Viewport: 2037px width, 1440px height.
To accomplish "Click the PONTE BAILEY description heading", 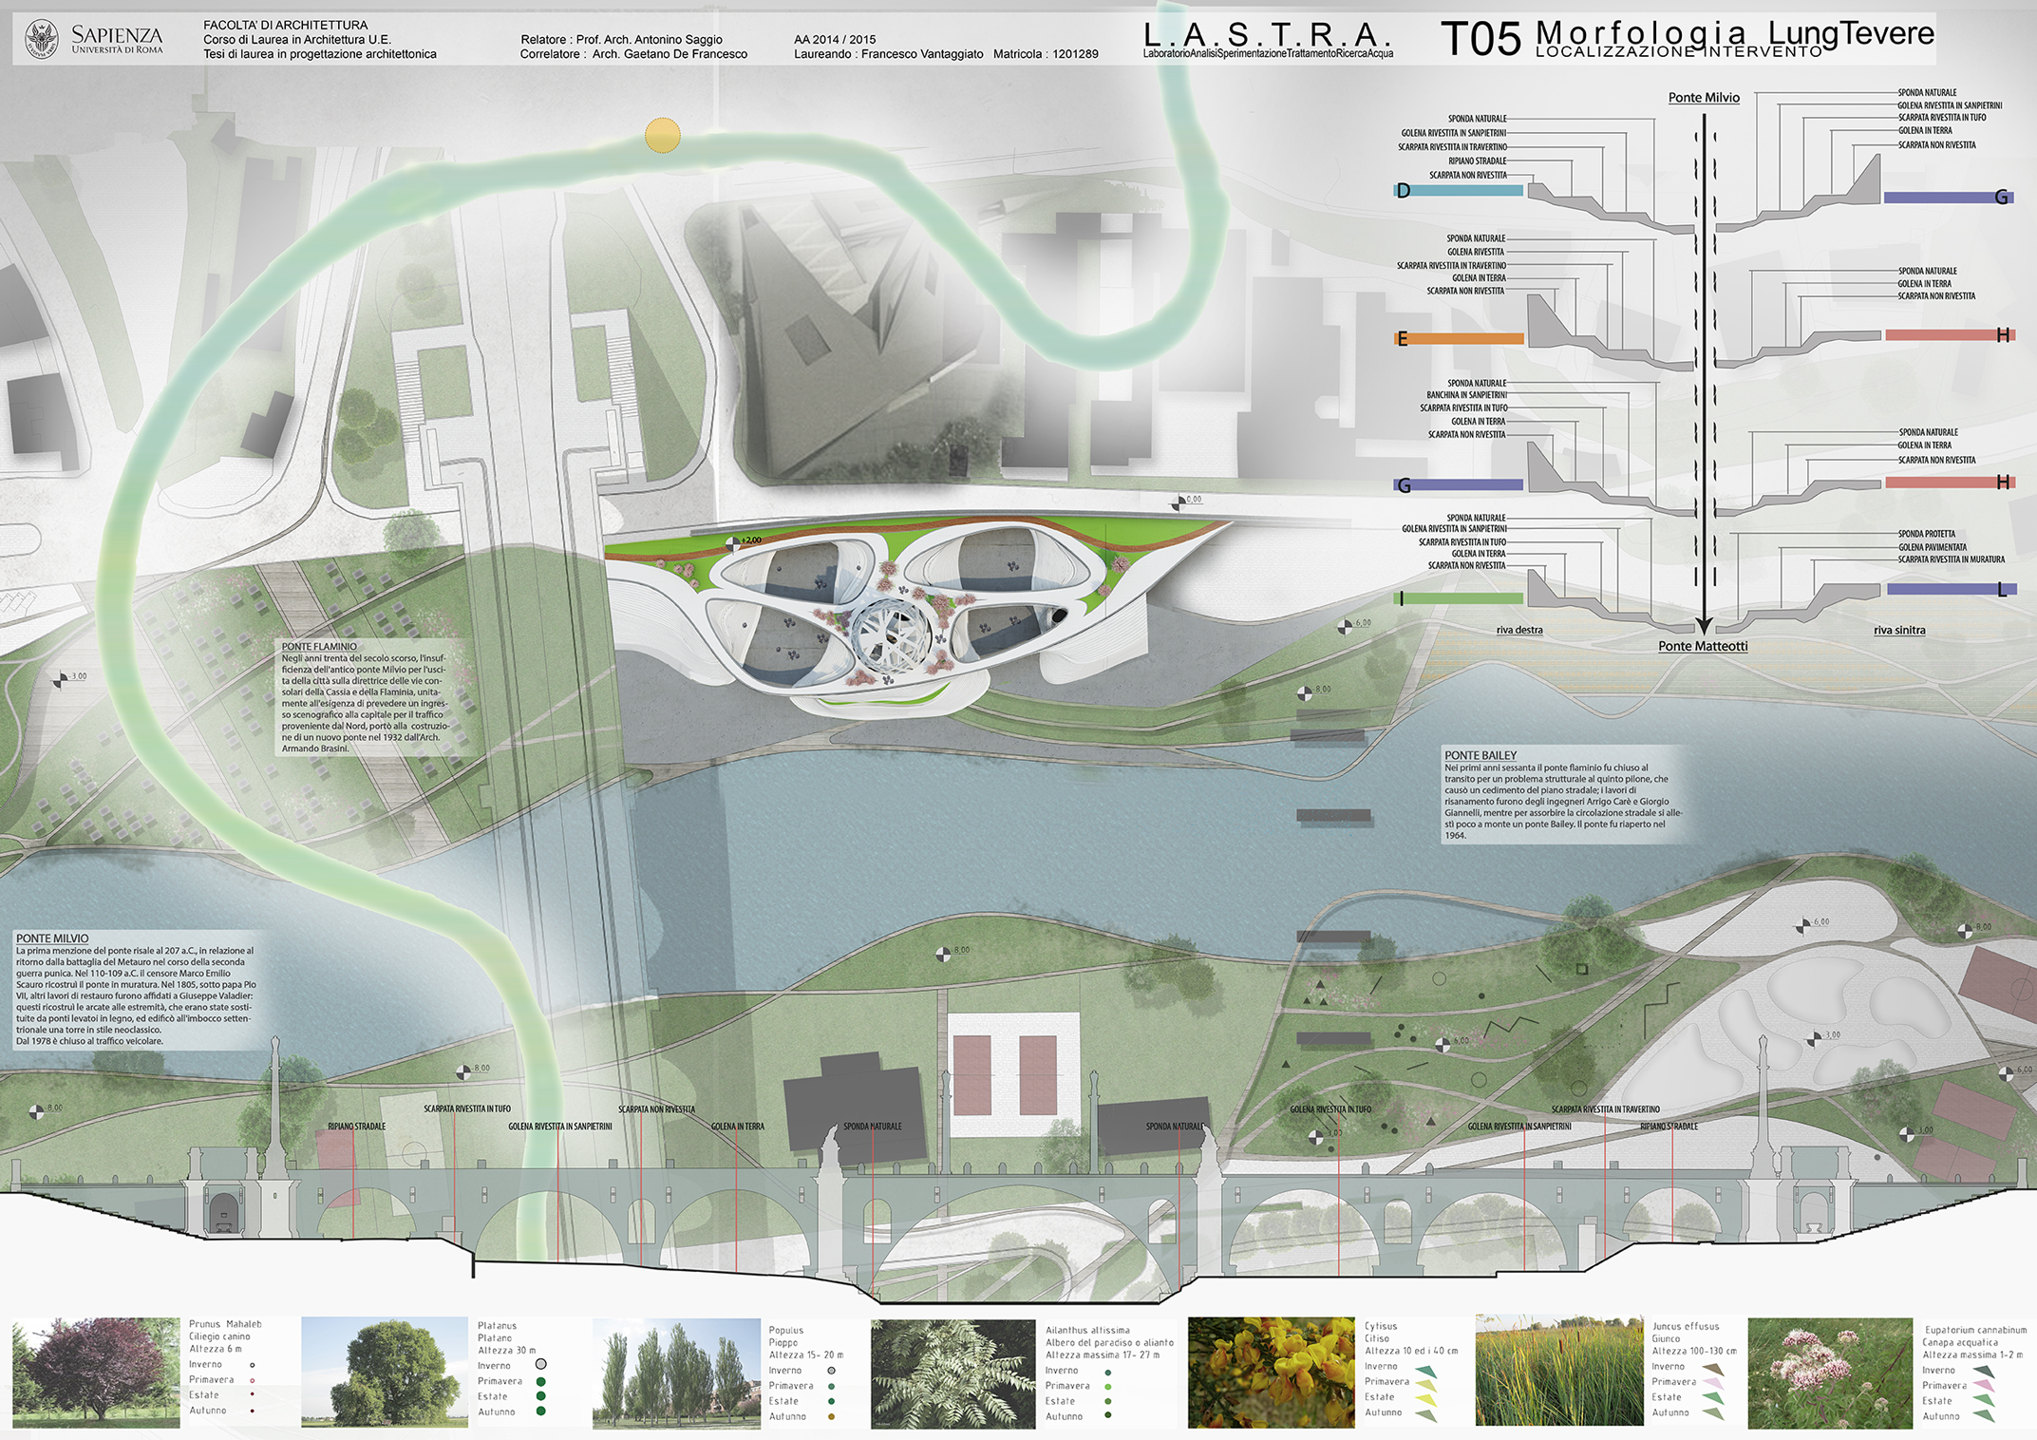I will tap(1481, 755).
